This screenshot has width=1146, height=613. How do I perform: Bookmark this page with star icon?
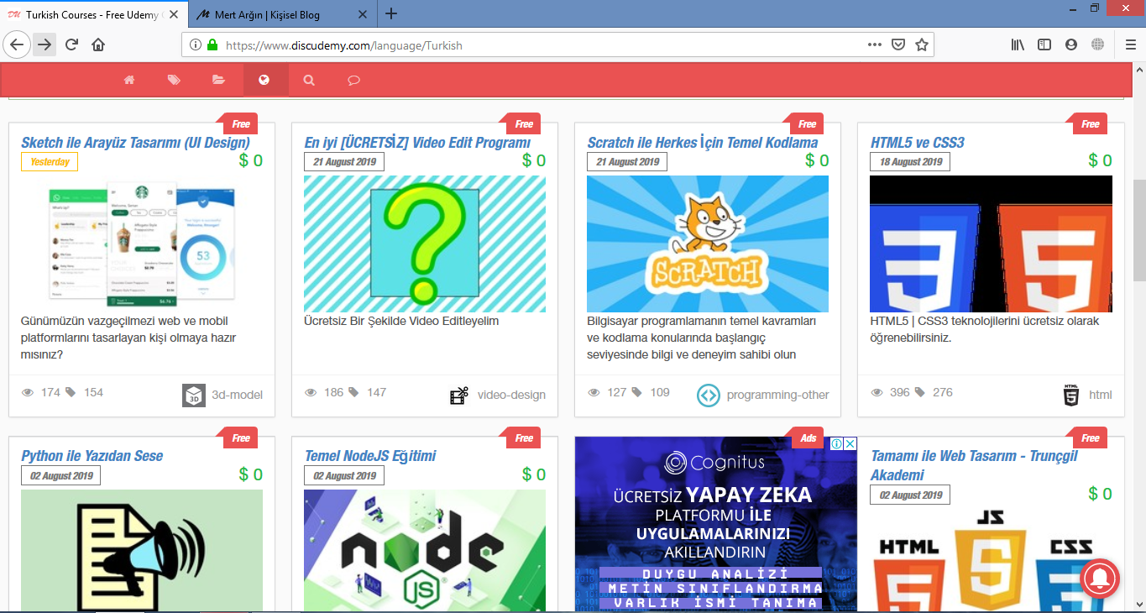[x=921, y=45]
